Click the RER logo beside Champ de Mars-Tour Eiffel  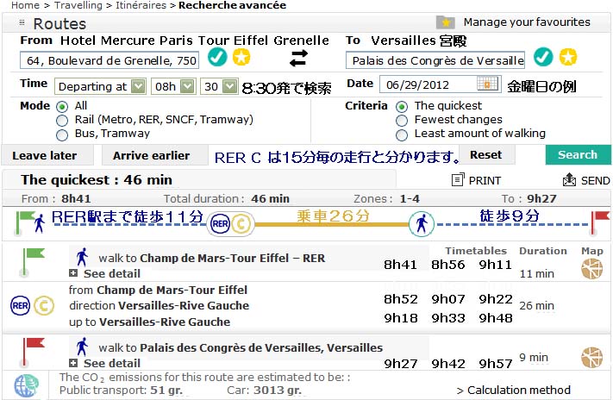click(20, 305)
